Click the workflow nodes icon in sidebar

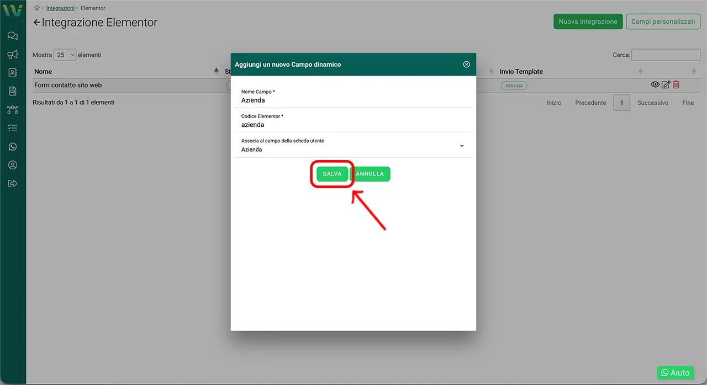click(x=13, y=110)
